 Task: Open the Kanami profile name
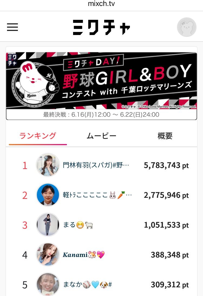[84, 255]
